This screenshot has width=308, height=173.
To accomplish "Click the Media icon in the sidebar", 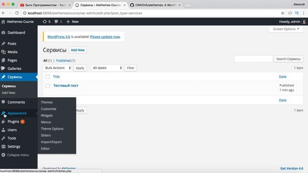I will [x=3, y=52].
